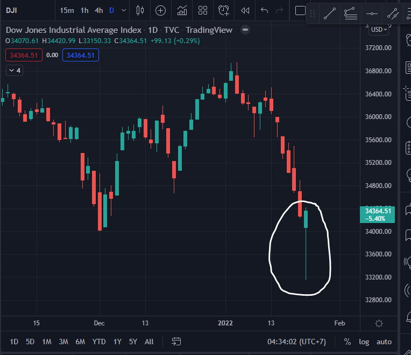Toggle percentage scale % button
The height and width of the screenshot is (355, 411).
point(348,342)
